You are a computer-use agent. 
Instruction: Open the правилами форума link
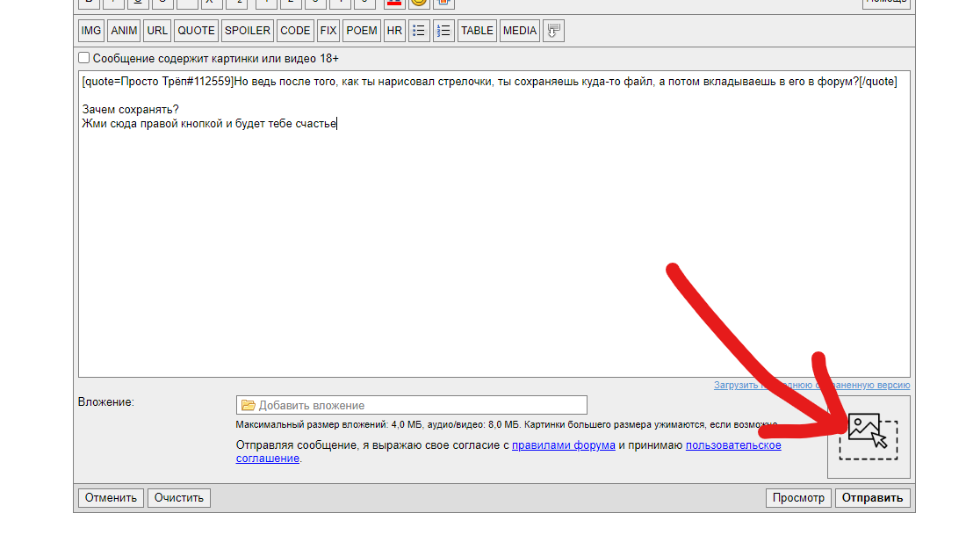click(x=563, y=445)
